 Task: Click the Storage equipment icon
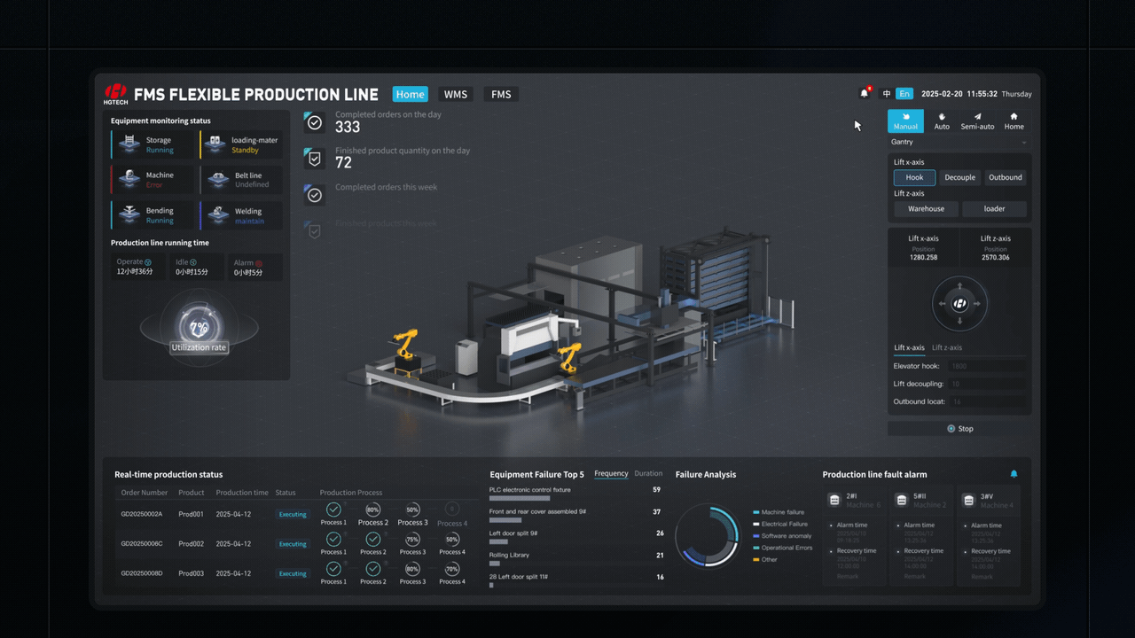click(x=130, y=144)
